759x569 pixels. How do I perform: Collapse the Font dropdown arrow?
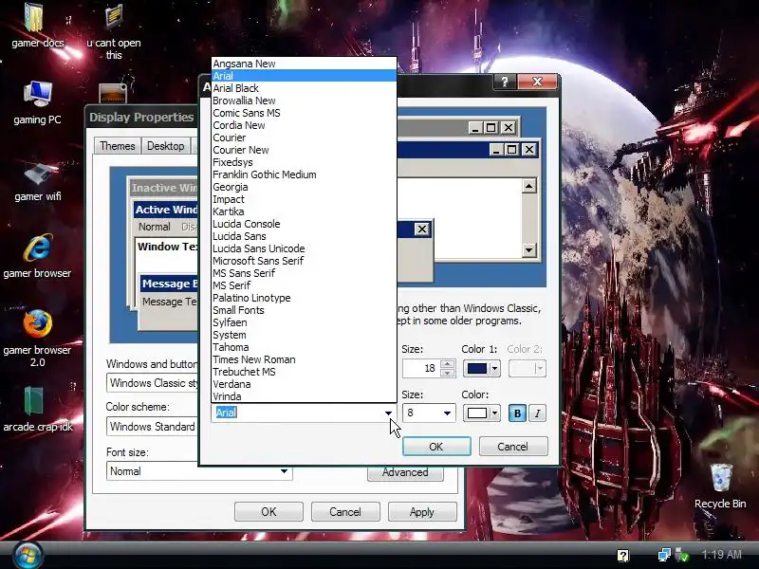click(x=388, y=413)
